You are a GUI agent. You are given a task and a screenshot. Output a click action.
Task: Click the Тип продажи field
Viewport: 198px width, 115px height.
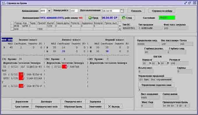(x=150, y=28)
